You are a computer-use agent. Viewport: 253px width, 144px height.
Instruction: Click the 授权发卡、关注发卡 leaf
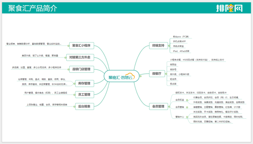[201, 93]
